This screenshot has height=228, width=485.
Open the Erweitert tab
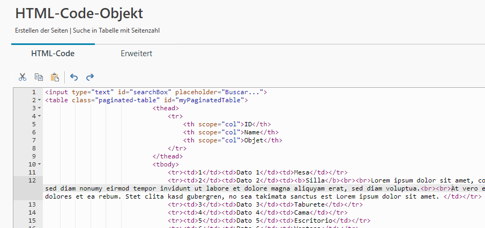click(137, 54)
